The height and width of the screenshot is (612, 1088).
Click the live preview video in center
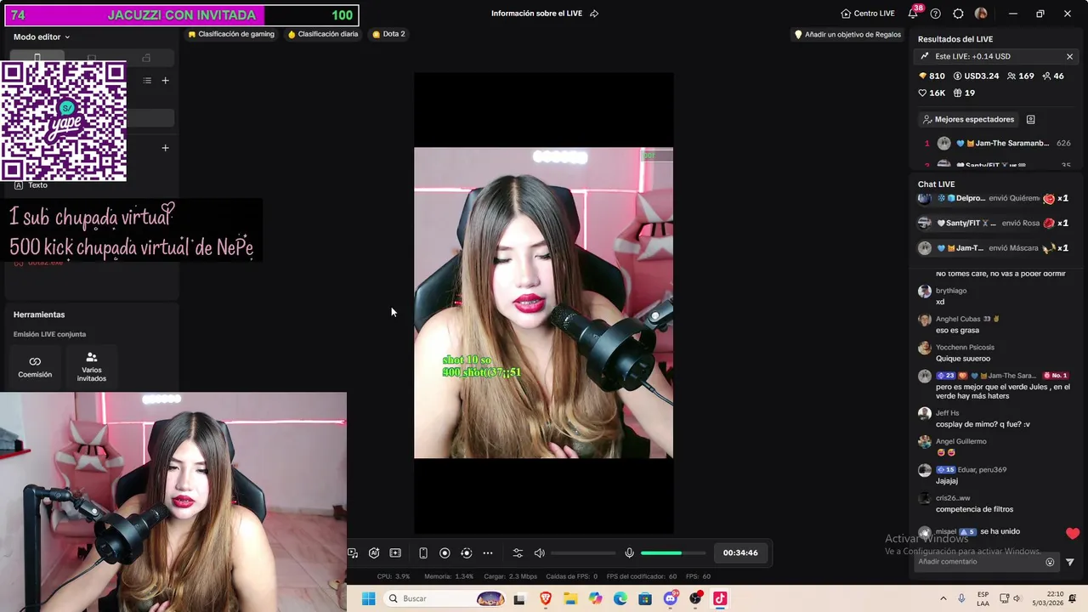click(544, 303)
